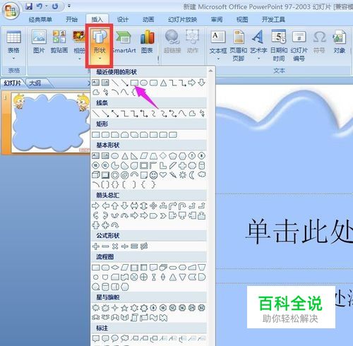Screen dimensions: 353x346
Task: Select Flowchart Document shape in 流程图
Action: coord(153,268)
